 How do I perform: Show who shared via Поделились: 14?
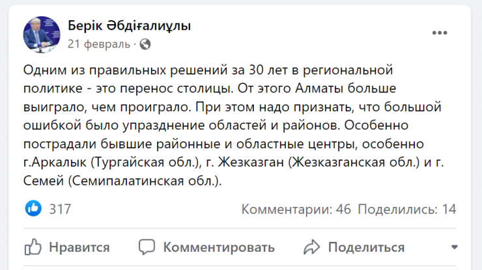pos(407,209)
